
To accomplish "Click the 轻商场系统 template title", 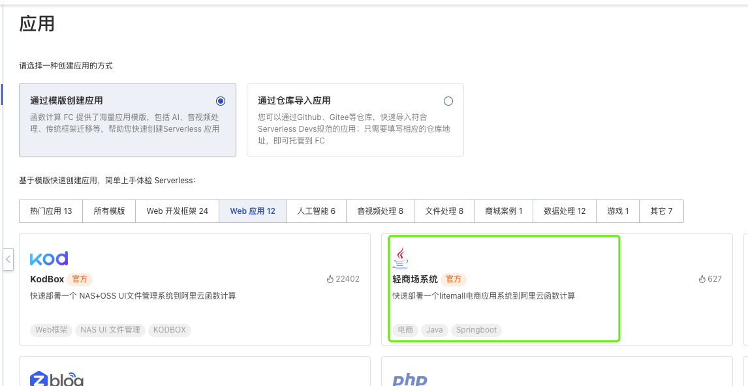I will (x=415, y=279).
